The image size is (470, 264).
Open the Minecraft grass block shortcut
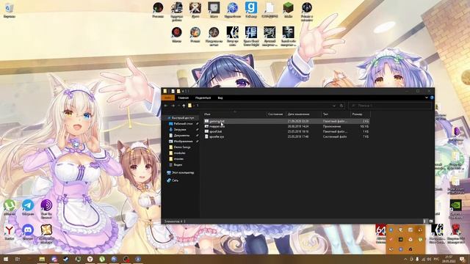tap(288, 10)
